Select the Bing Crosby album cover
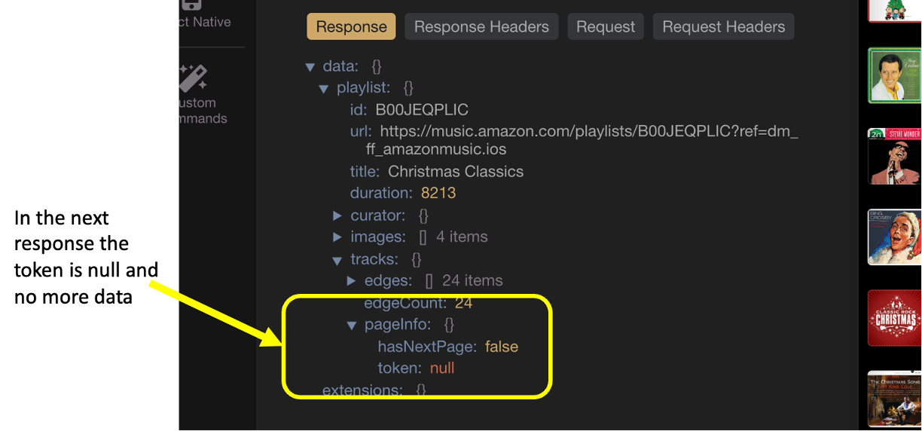Viewport: 922px width, 431px height. tap(894, 237)
